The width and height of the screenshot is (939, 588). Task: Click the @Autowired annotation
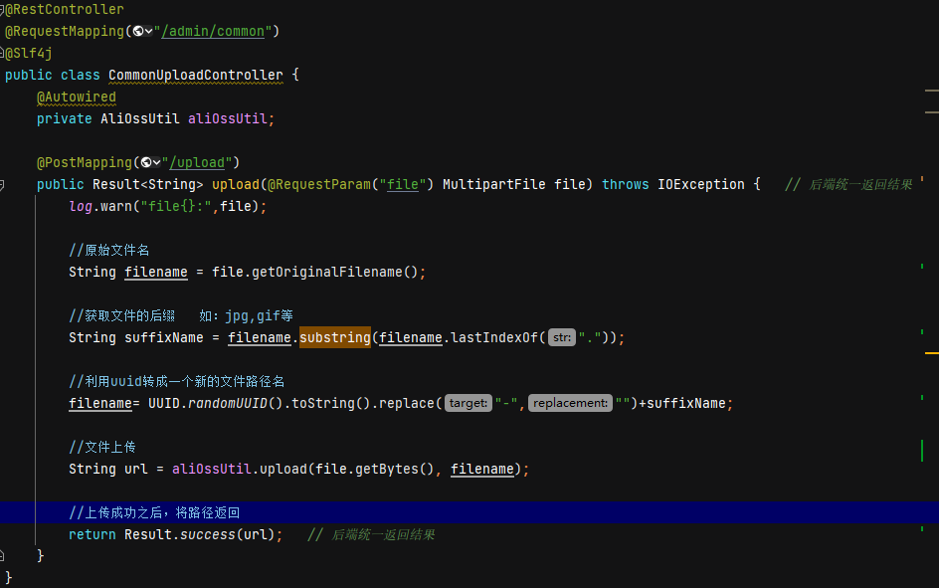click(76, 97)
